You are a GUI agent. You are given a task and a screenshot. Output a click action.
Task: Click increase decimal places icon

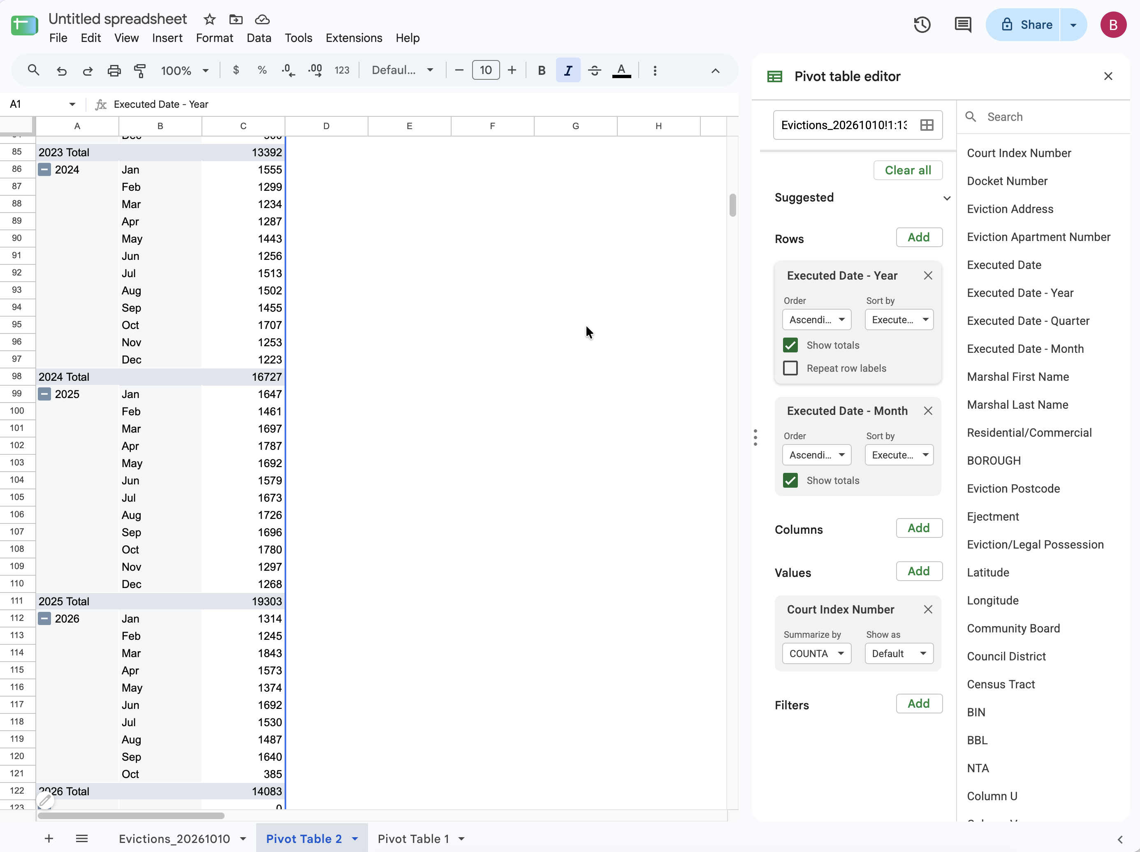click(x=315, y=70)
